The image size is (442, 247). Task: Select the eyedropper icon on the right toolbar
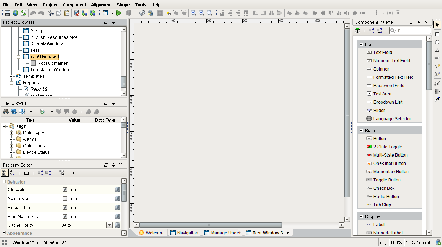437,100
